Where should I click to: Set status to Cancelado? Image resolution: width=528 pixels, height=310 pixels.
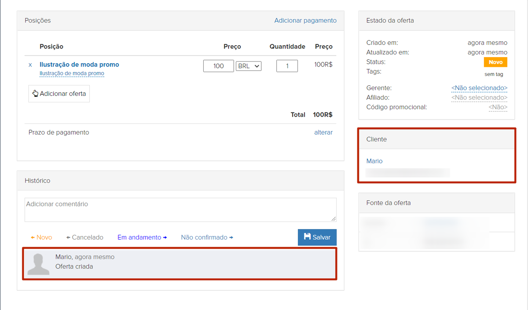click(85, 237)
